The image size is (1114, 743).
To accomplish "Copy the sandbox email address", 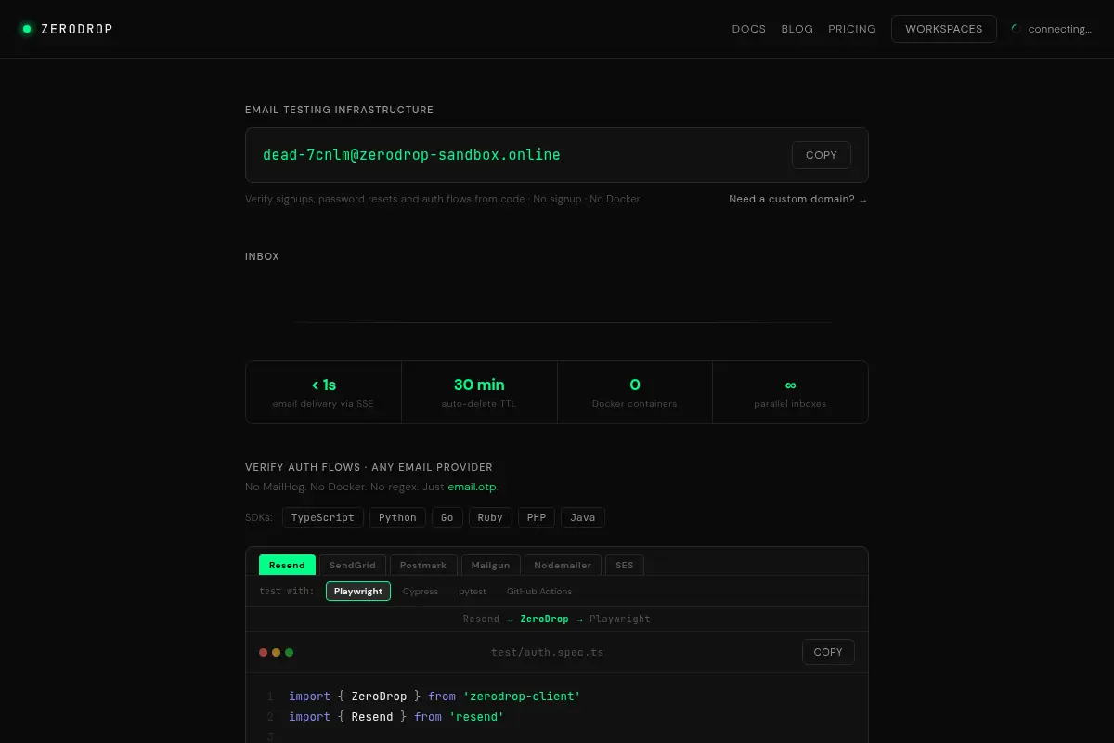I will pos(822,155).
